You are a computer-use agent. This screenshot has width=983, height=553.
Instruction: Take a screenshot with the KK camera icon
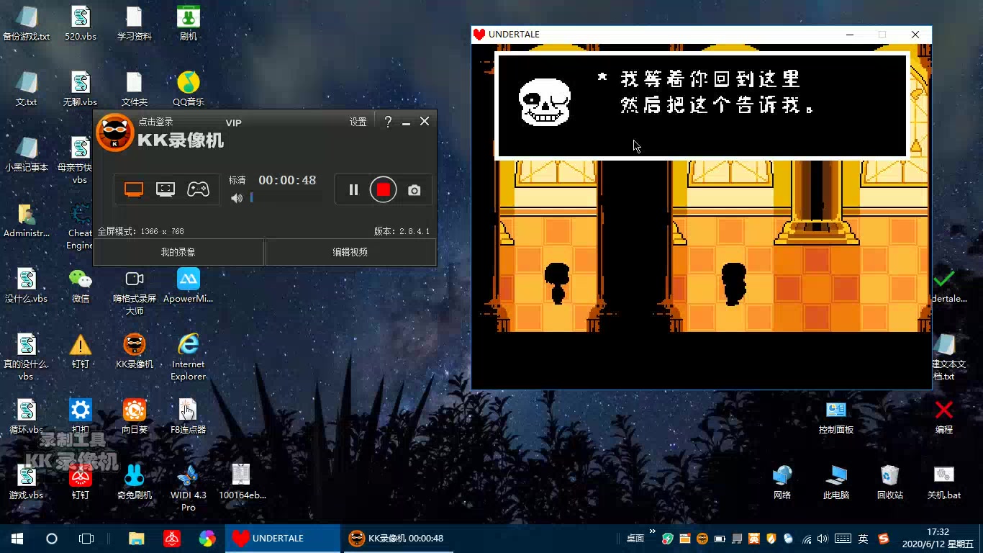[415, 190]
